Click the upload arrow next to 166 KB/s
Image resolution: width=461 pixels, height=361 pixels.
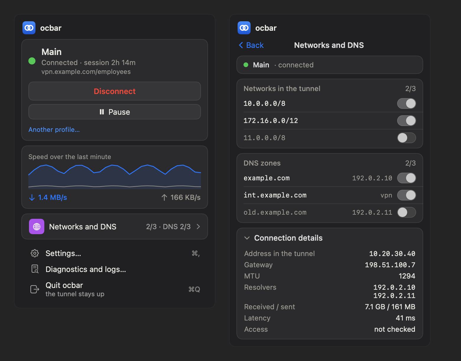coord(164,198)
